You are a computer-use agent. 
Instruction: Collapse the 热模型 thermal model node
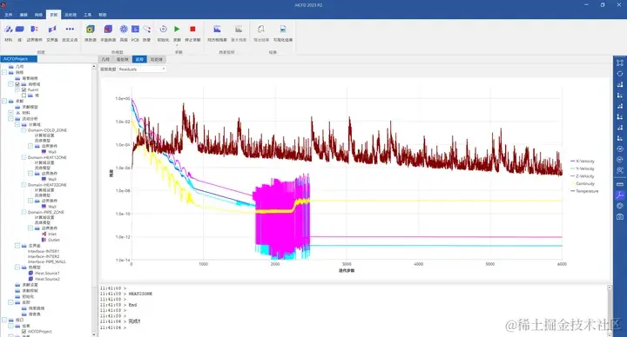[17, 268]
